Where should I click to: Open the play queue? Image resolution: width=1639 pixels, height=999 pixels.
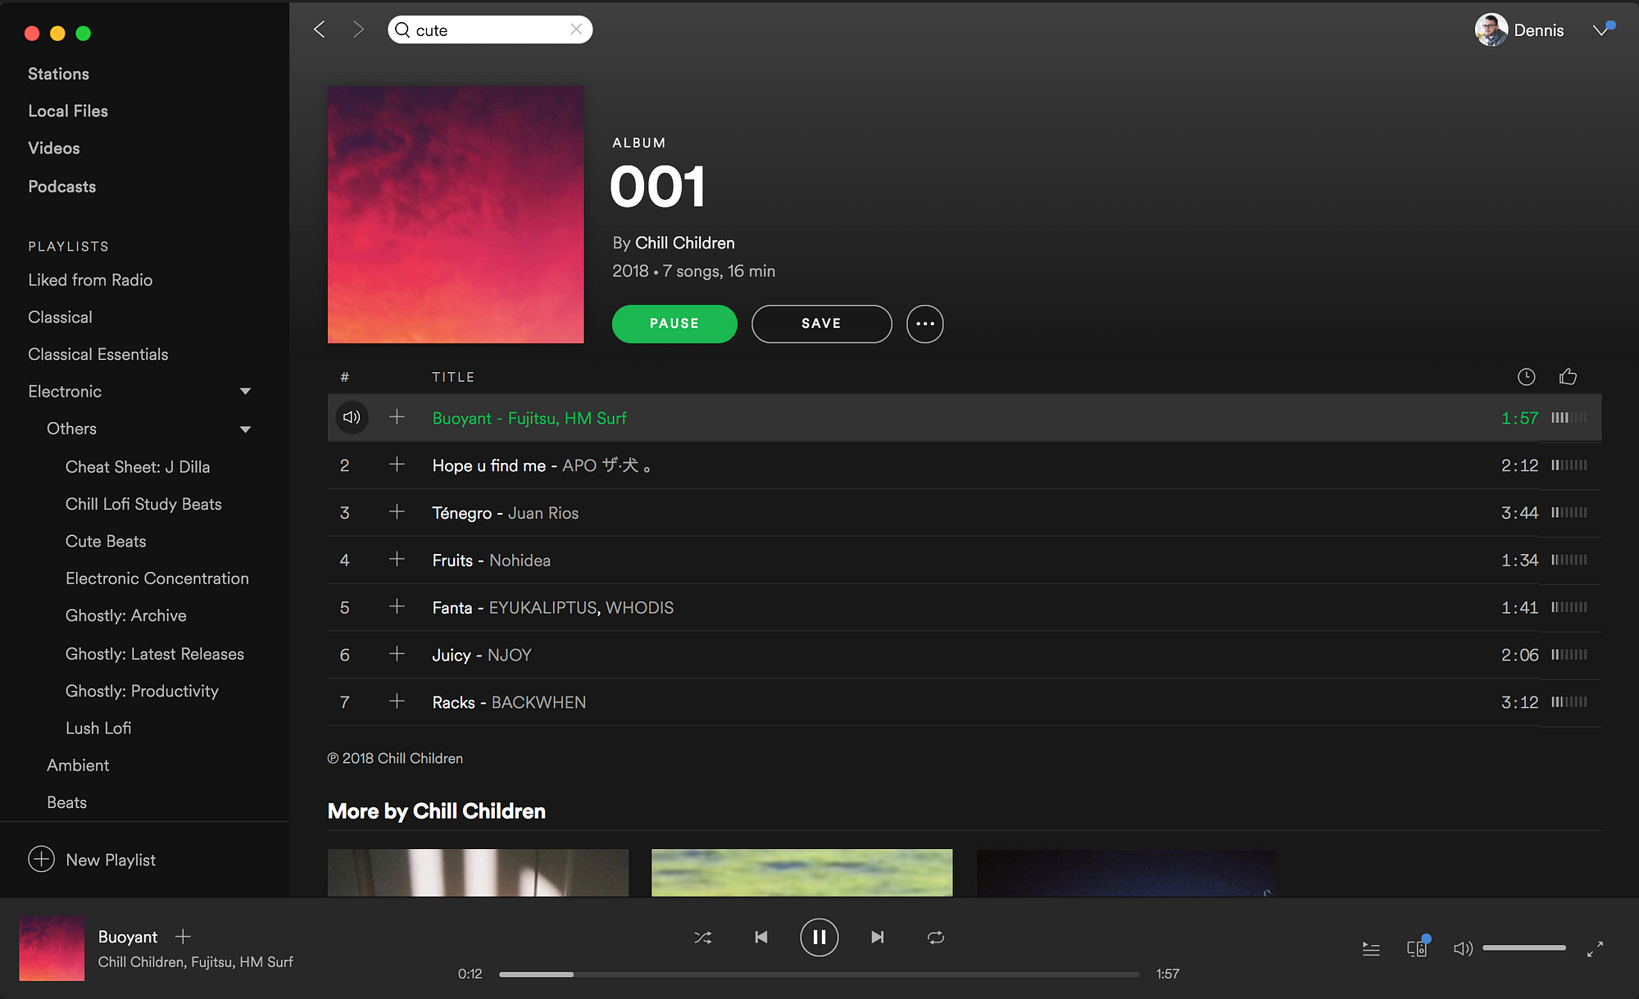tap(1371, 949)
